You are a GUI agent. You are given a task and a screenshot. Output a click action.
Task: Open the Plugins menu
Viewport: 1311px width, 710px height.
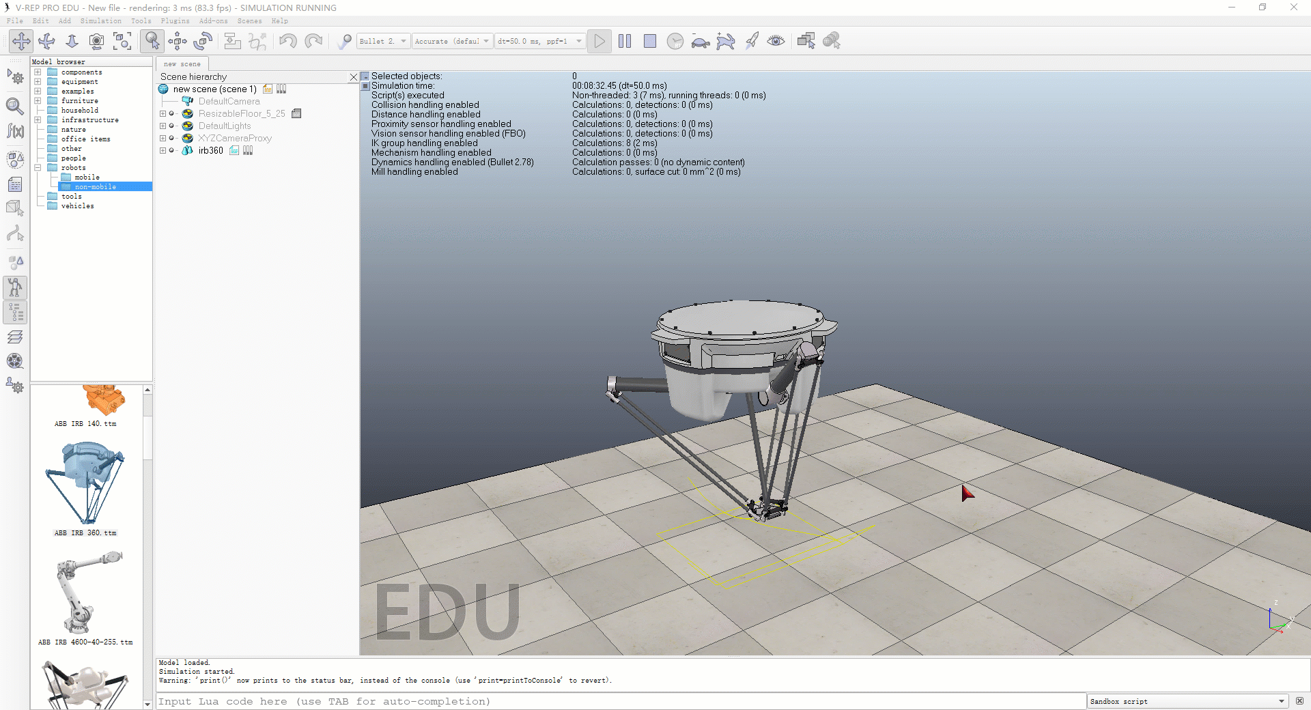click(x=175, y=21)
